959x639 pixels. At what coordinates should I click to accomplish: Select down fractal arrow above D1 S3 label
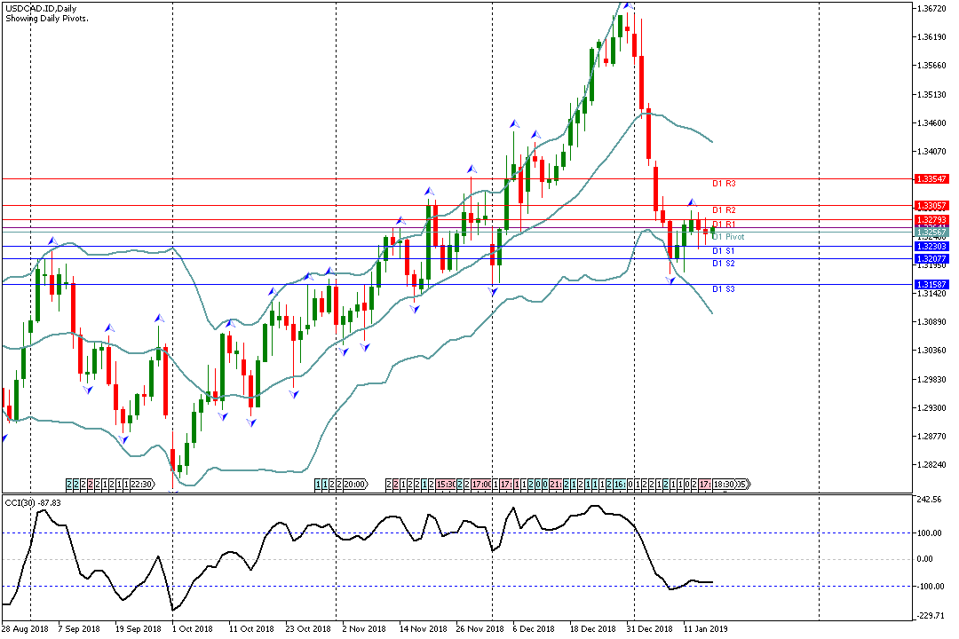click(x=671, y=280)
